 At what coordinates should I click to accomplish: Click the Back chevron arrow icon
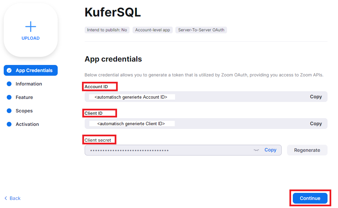click(6, 198)
